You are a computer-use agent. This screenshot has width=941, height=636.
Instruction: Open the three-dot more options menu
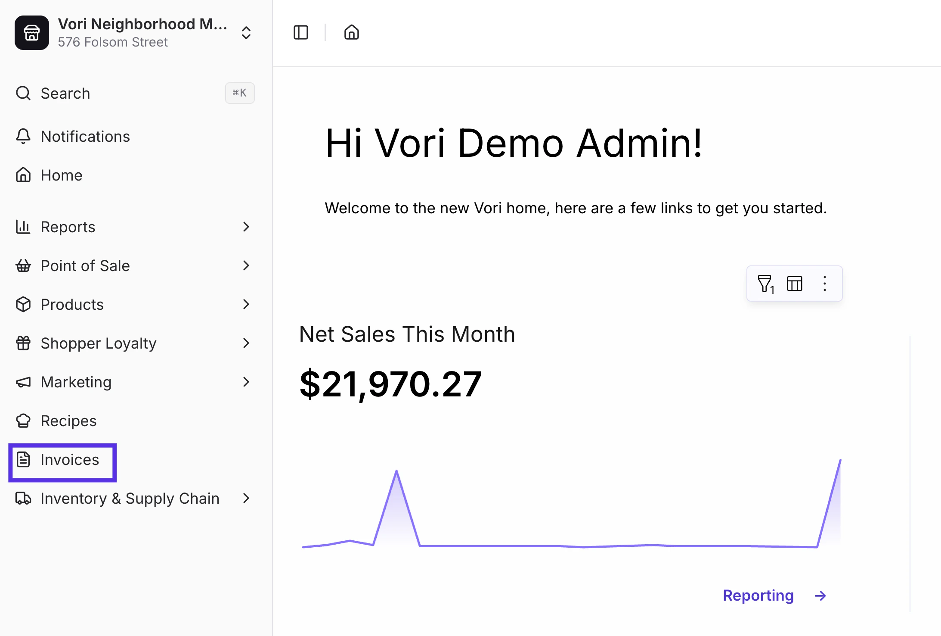click(824, 284)
